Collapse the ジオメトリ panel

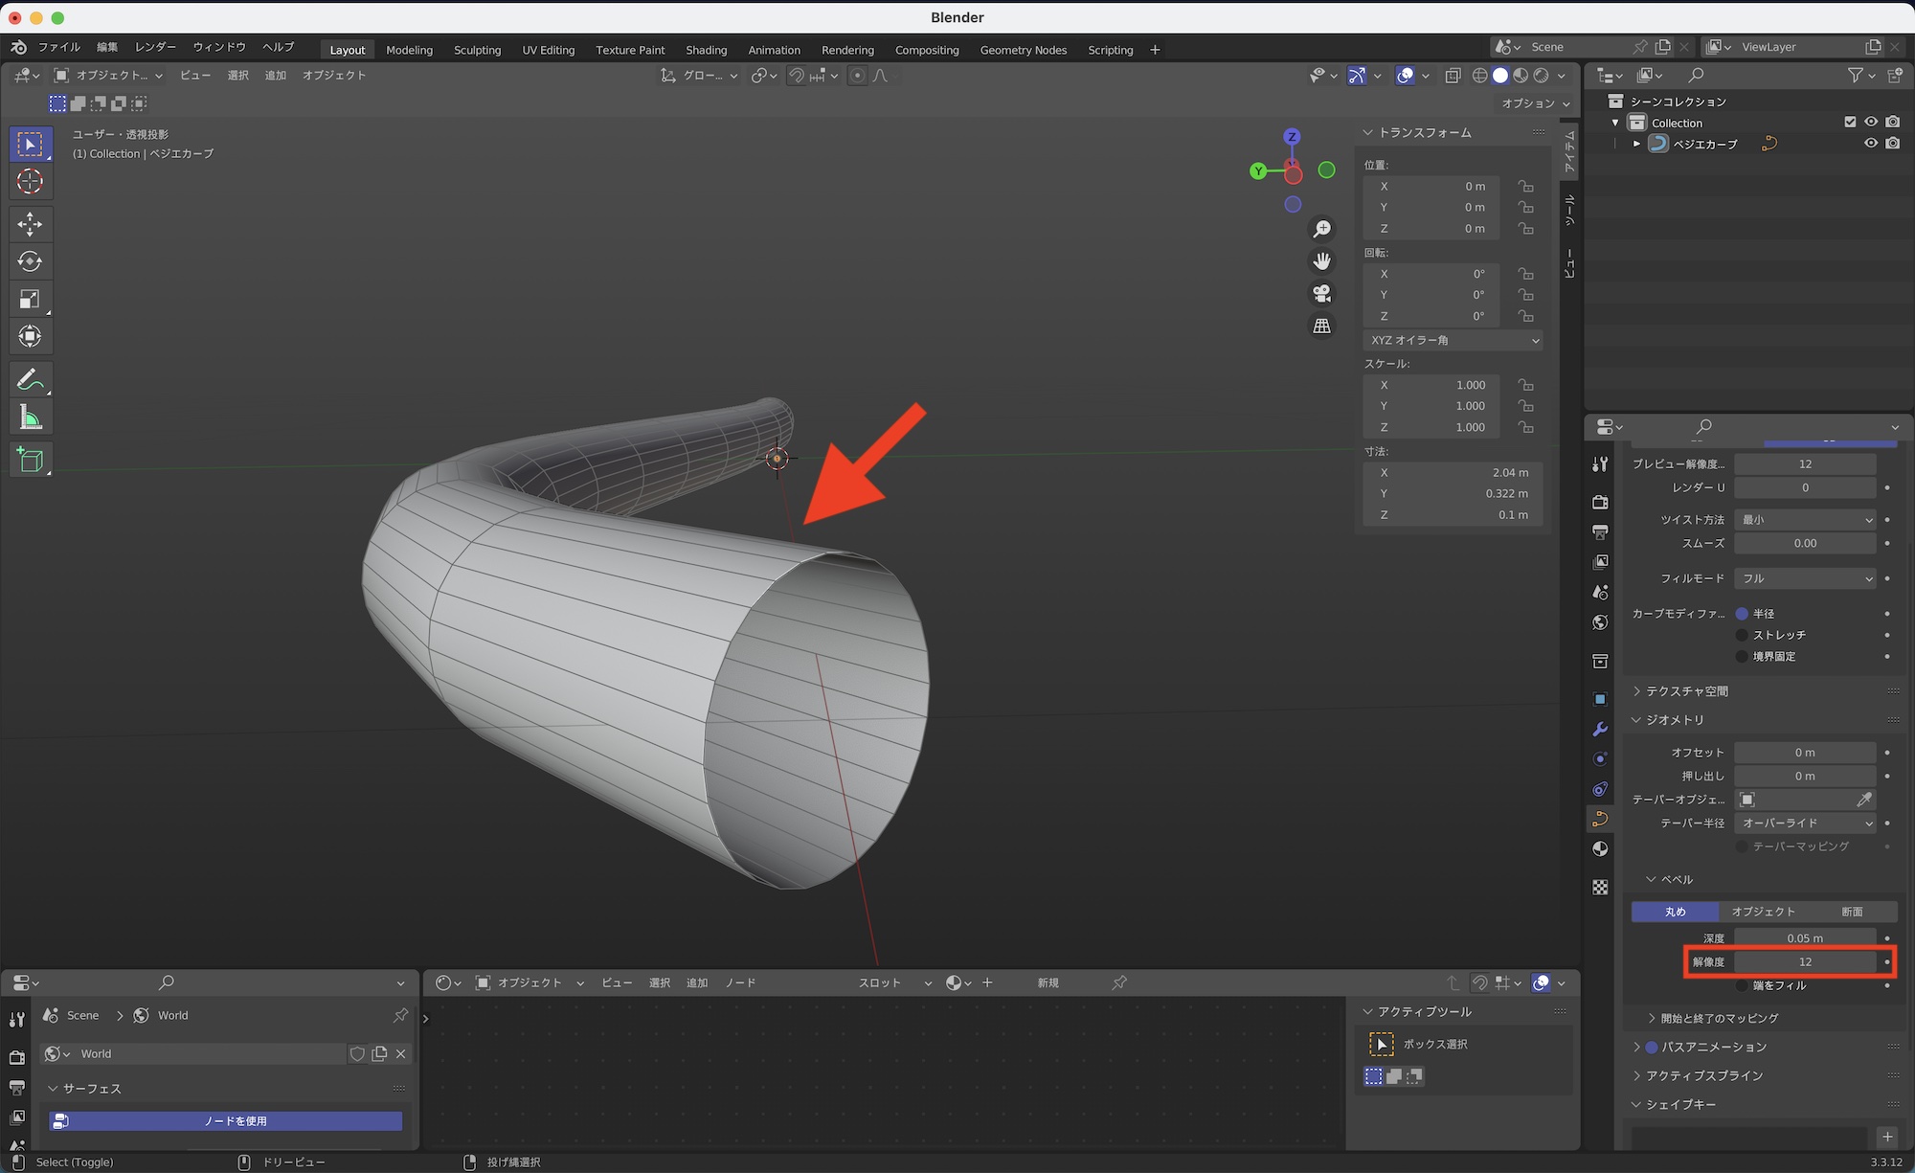[x=1674, y=720]
